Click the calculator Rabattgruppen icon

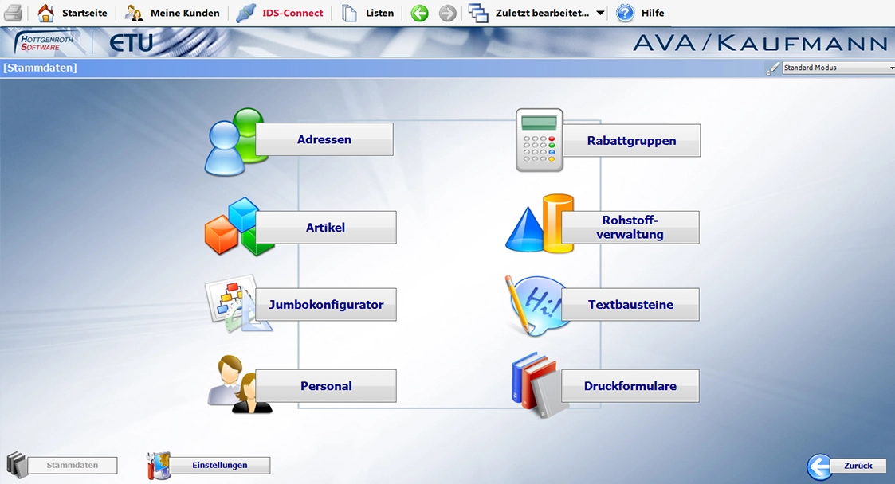[x=539, y=140]
